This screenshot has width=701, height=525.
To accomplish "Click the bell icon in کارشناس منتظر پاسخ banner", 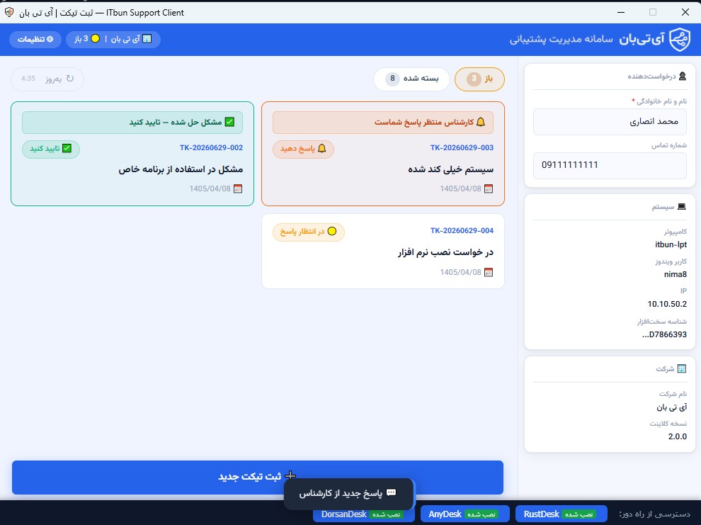I will pyautogui.click(x=481, y=122).
